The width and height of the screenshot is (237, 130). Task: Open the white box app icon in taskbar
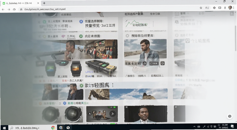68,128
